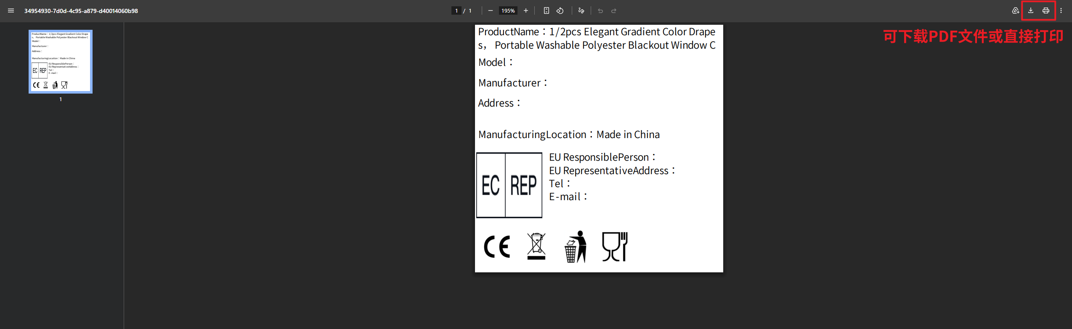Image resolution: width=1072 pixels, height=329 pixels.
Task: Click the redo arrow in toolbar
Action: pos(614,11)
